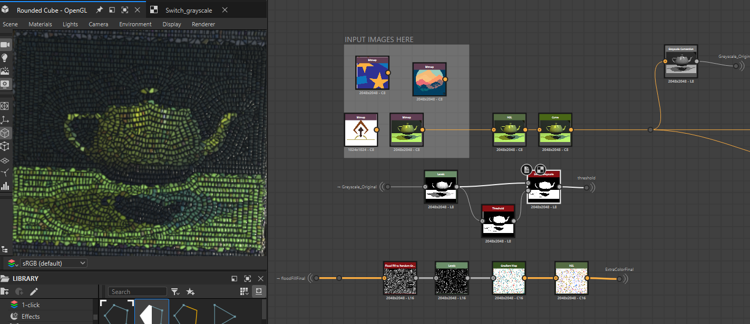Click the add folder icon in Library toolbar

(x=5, y=291)
